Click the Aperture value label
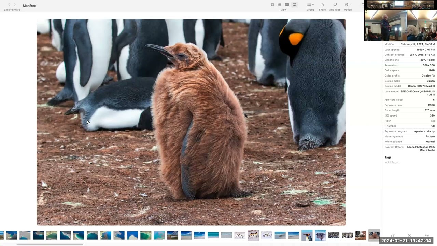Image resolution: width=437 pixels, height=246 pixels. (x=393, y=100)
